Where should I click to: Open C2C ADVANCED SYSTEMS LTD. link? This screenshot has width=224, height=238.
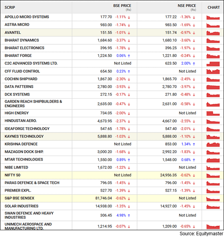(31, 63)
